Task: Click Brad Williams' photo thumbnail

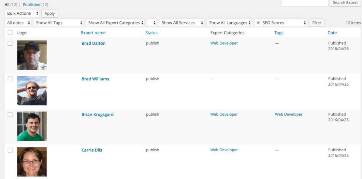Action: coord(32,91)
